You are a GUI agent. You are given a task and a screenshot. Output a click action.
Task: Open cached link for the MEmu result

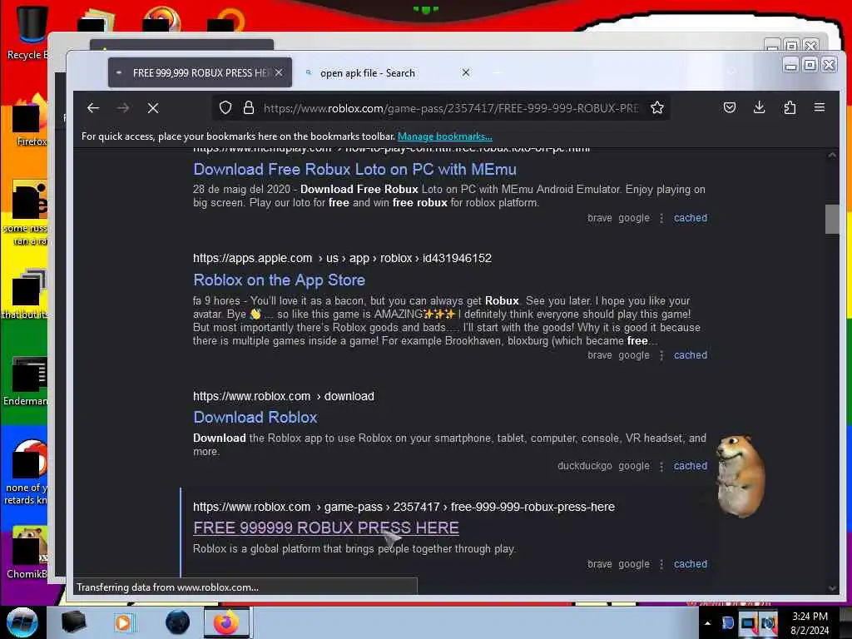691,218
